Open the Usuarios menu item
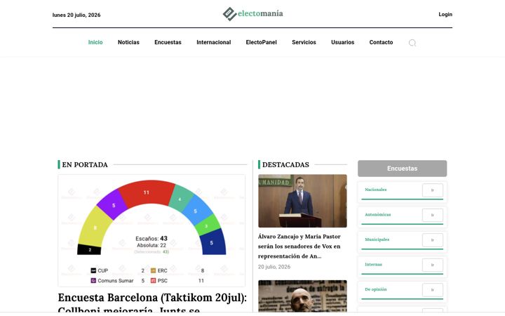 [x=343, y=42]
